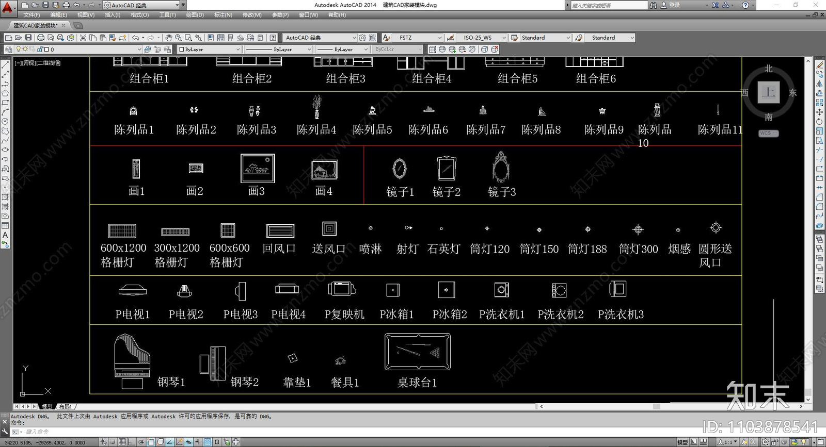The width and height of the screenshot is (826, 447).
Task: Click the Save icon in the quick access toolbar
Action: pyautogui.click(x=45, y=5)
